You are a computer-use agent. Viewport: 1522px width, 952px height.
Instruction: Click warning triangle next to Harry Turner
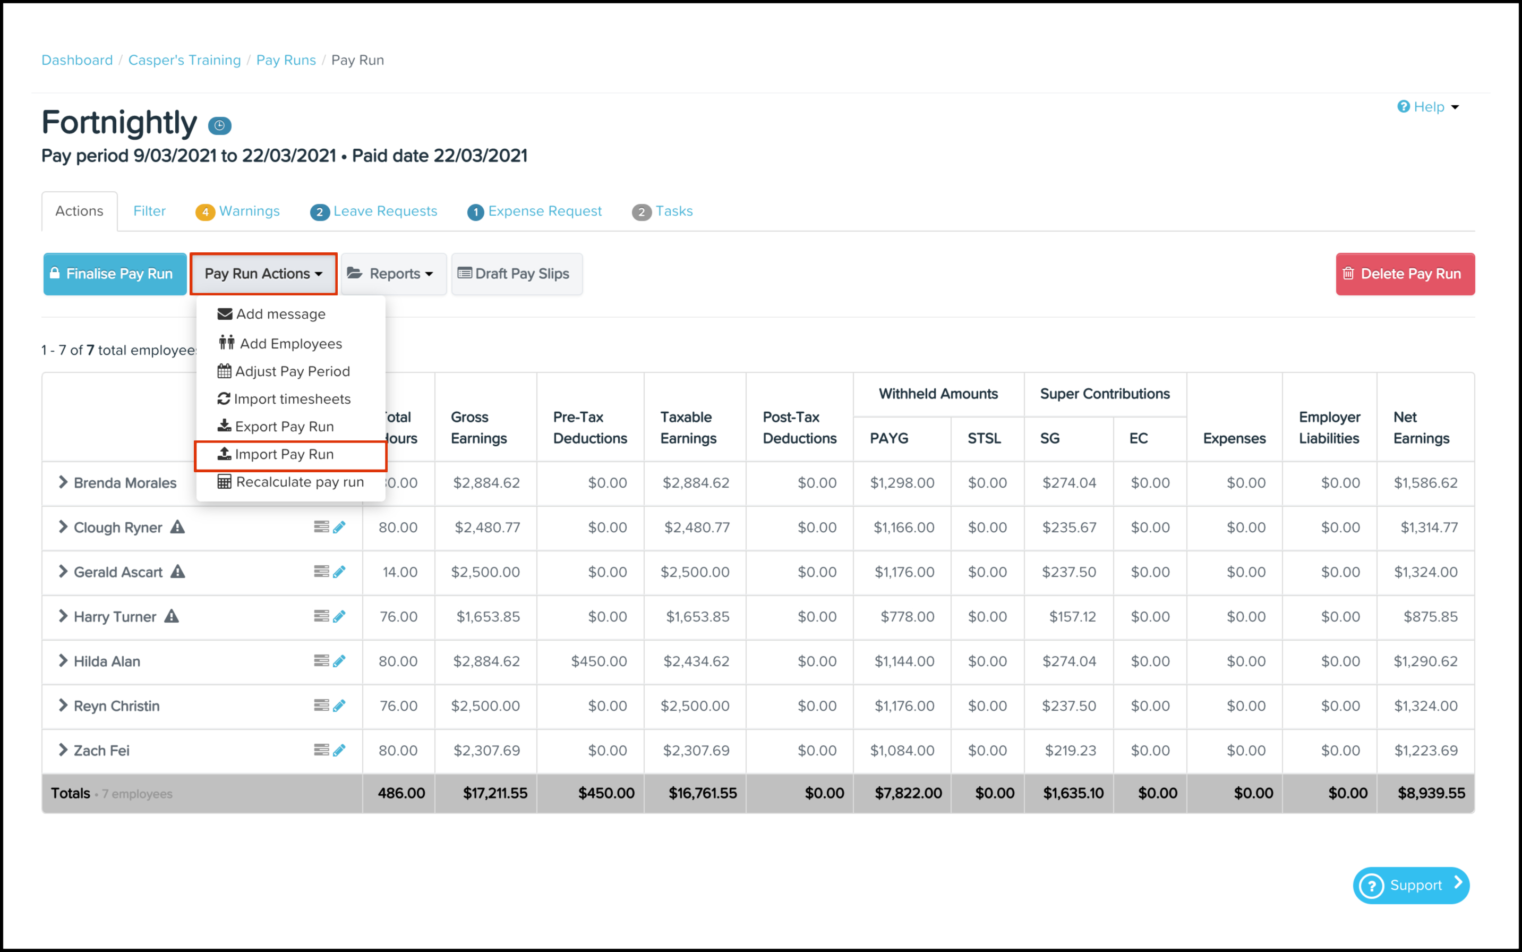pos(172,616)
